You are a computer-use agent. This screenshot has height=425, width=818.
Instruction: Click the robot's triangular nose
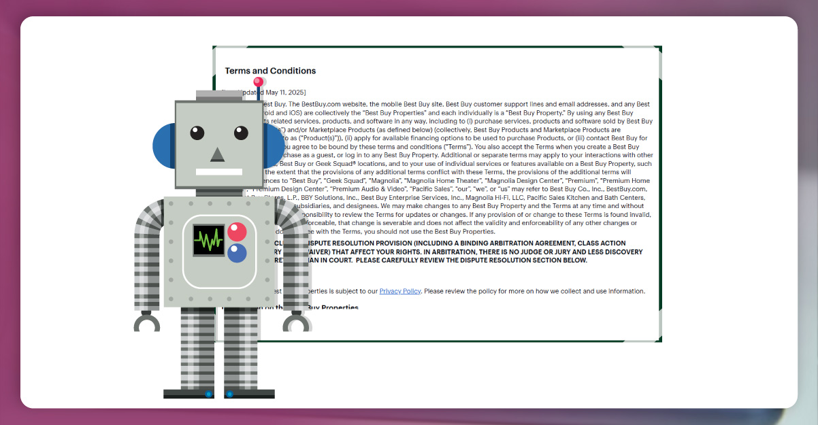point(218,154)
